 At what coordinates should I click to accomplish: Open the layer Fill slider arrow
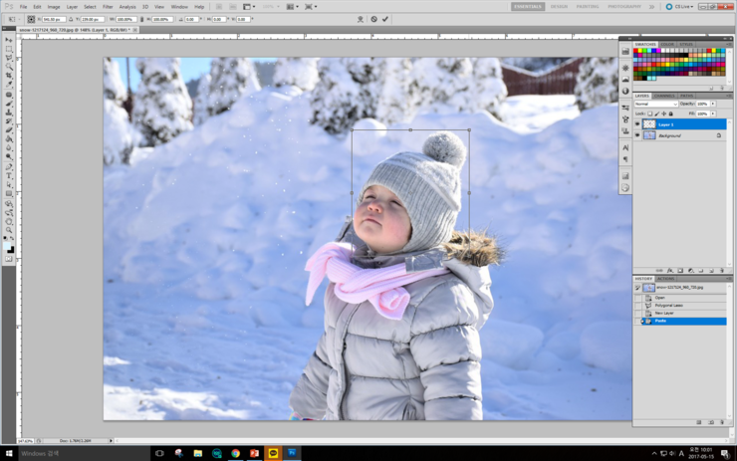point(713,114)
